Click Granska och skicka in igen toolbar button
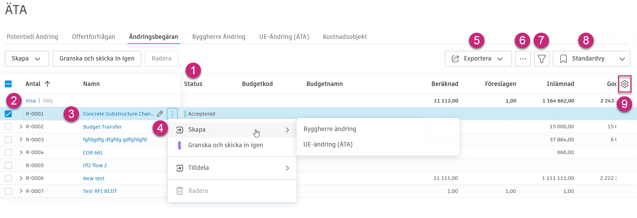The image size is (637, 218). pos(97,59)
